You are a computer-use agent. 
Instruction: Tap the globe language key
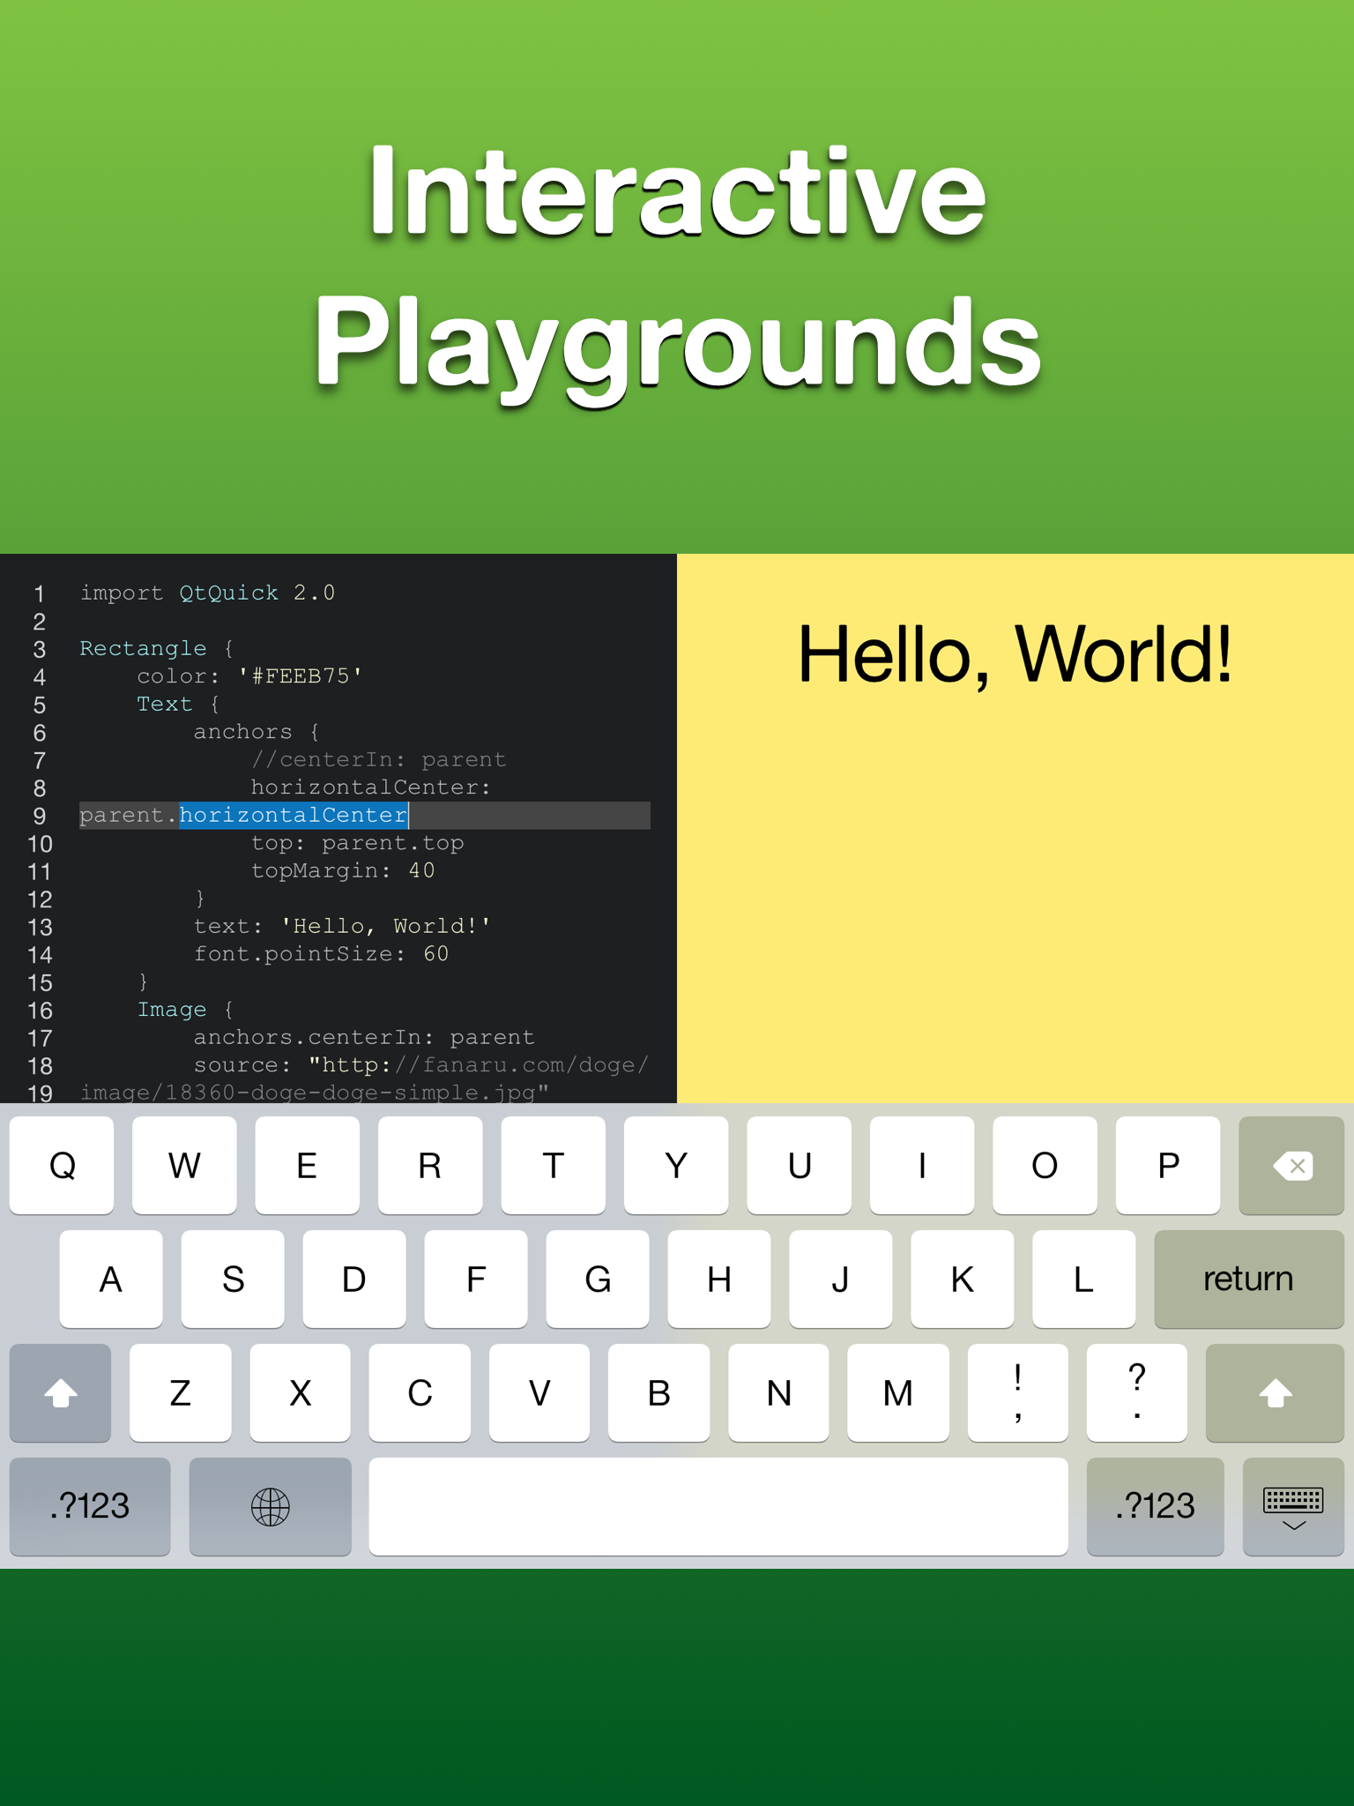tap(270, 1506)
